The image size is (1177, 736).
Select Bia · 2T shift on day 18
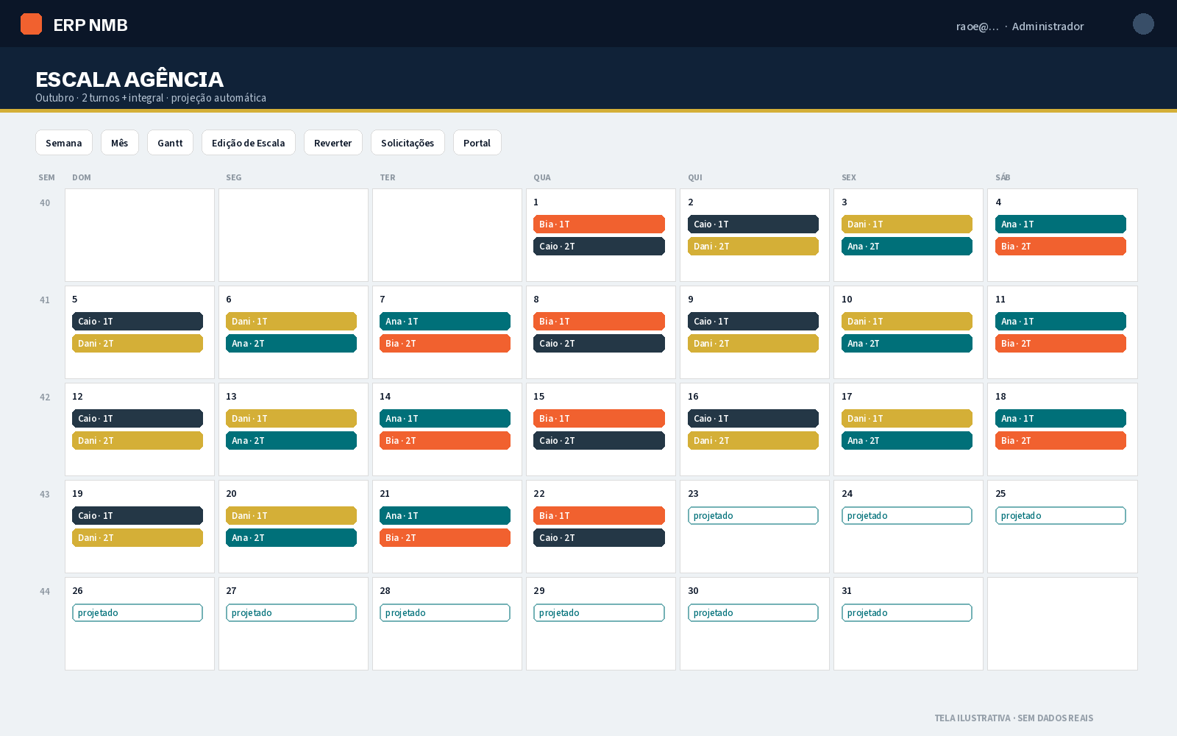(x=1061, y=441)
